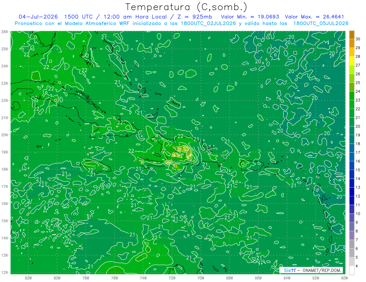Click the 'SisTT – ONAMET/REP.DOM.' credit label

(311, 270)
